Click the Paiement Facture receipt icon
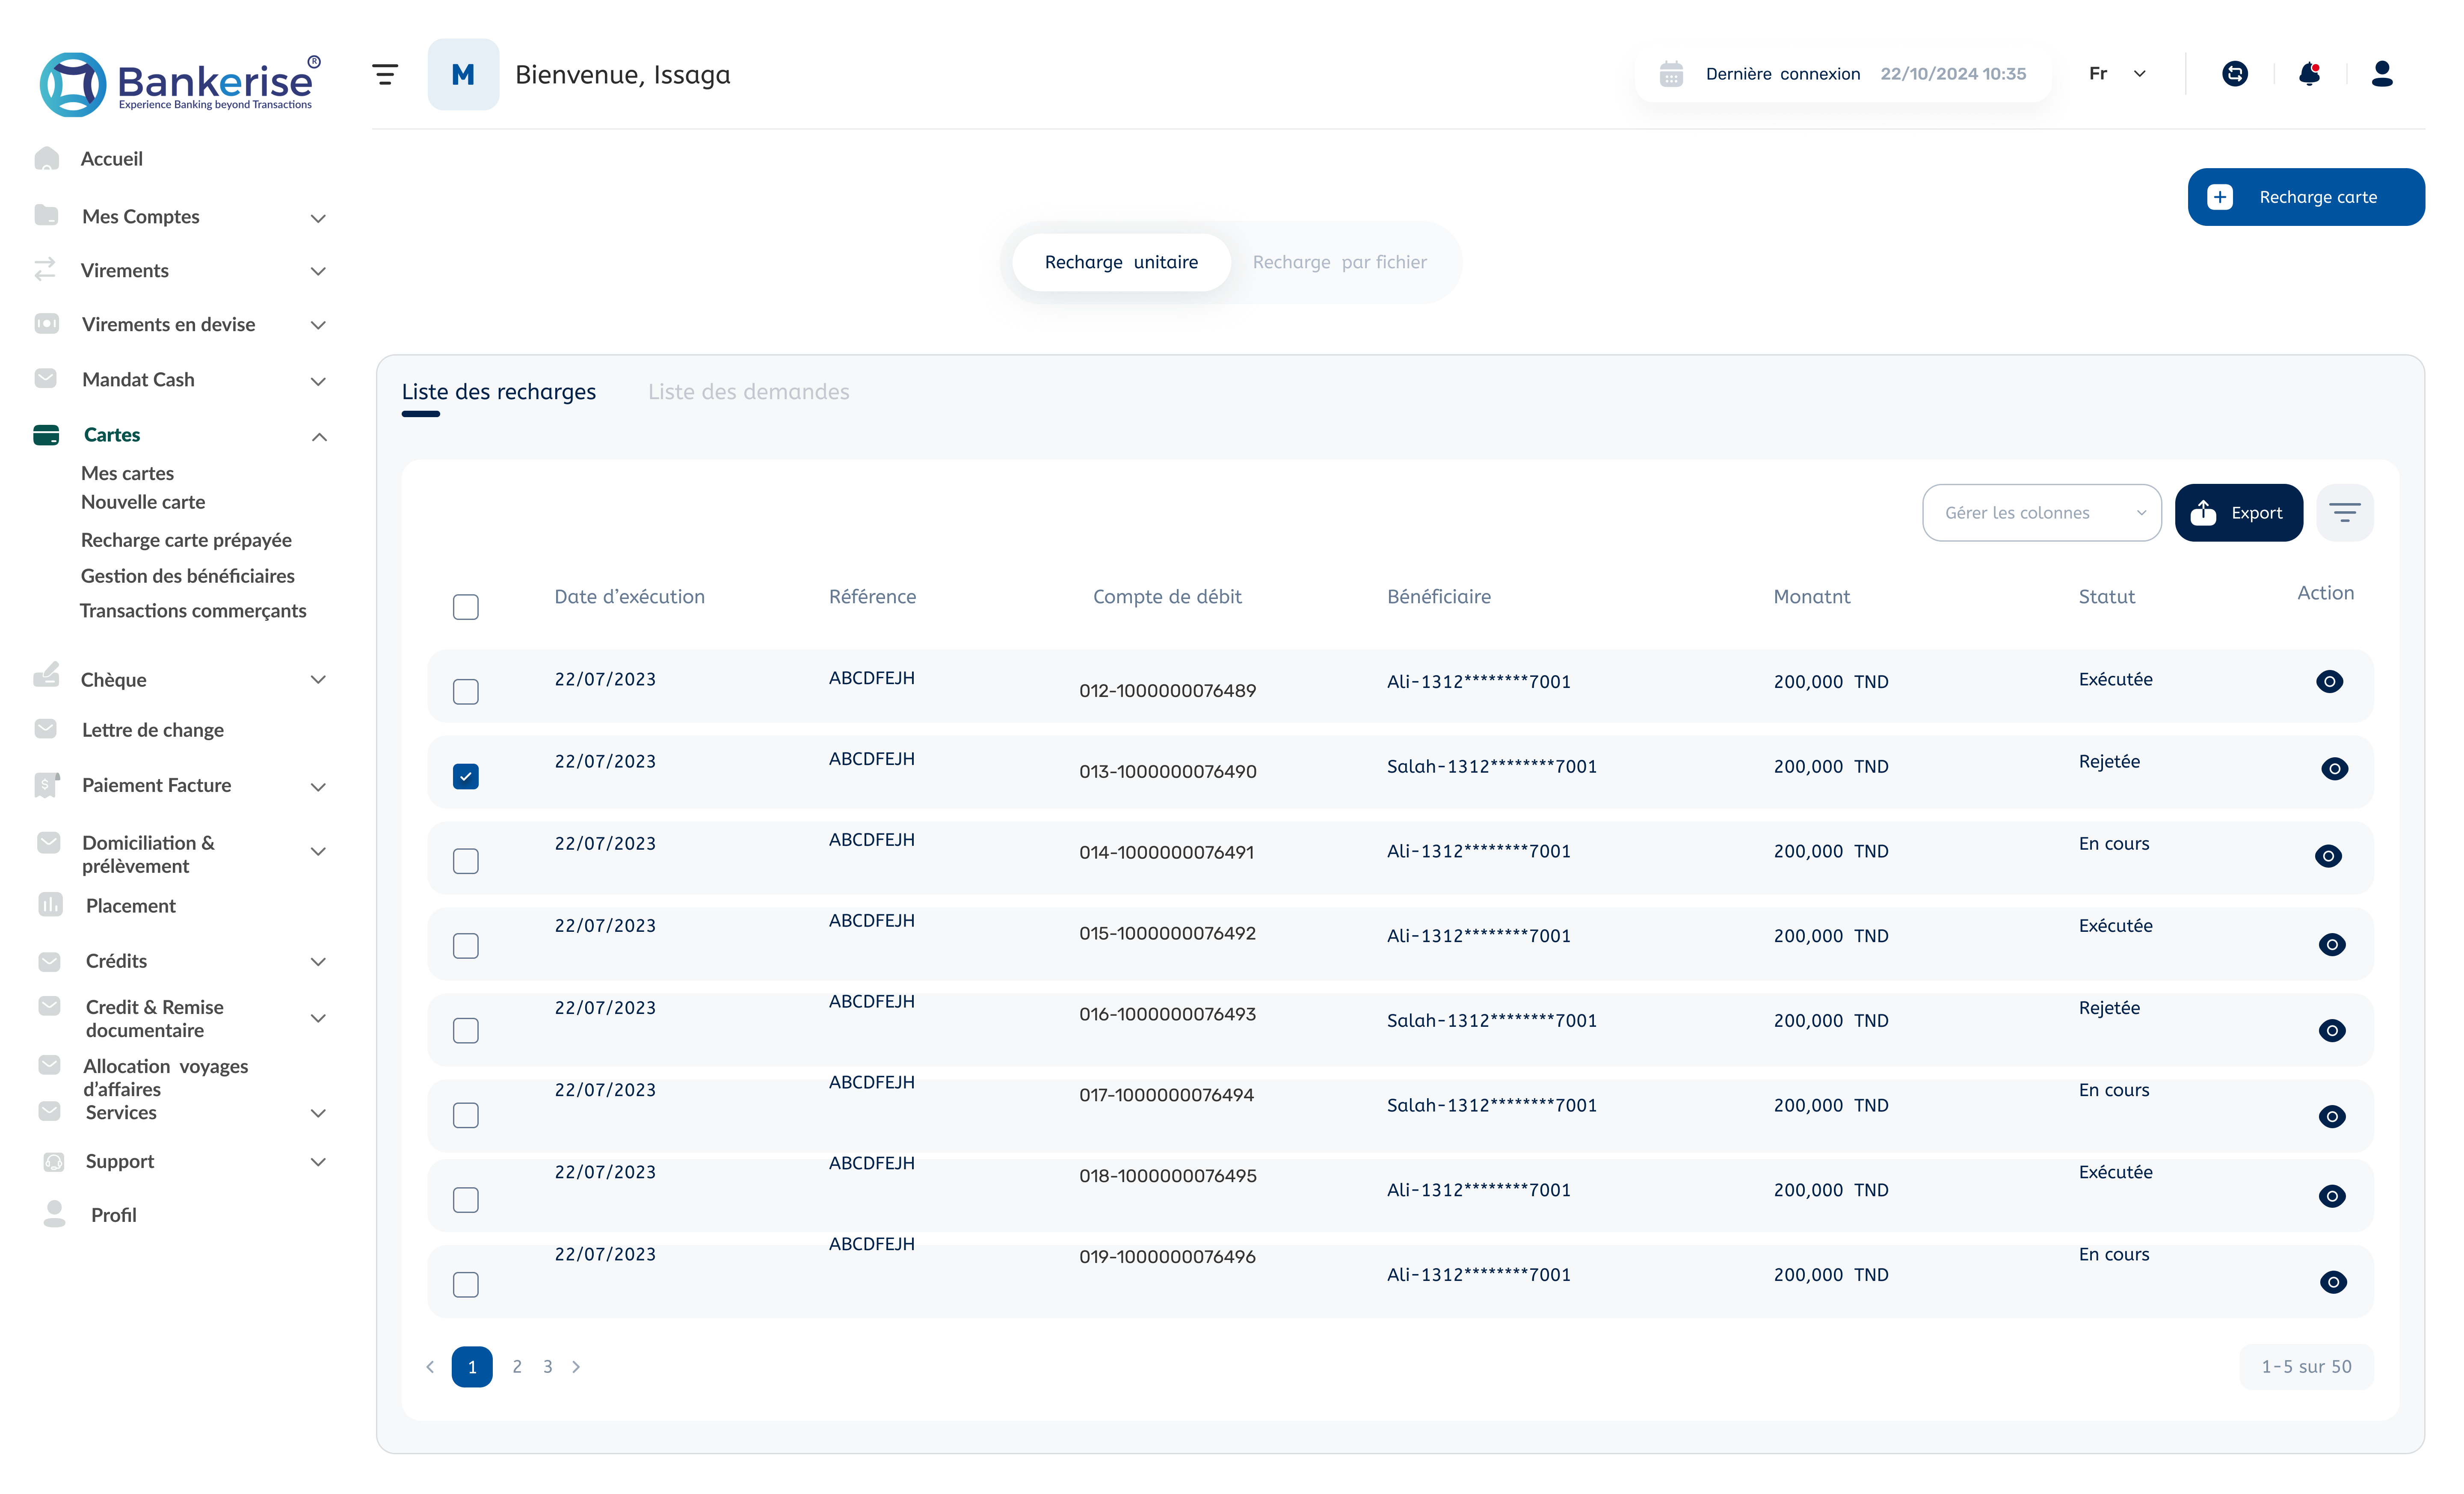 46,785
